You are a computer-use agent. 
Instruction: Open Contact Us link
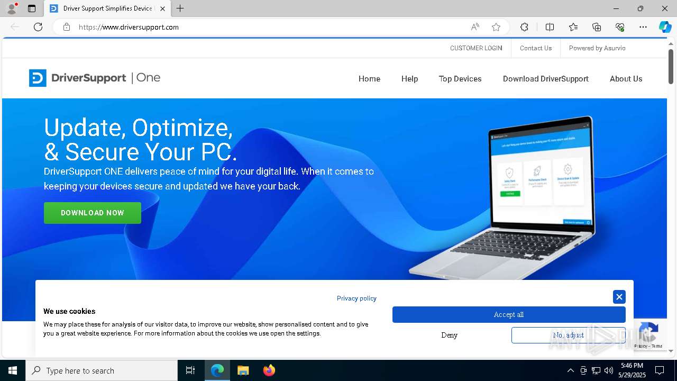point(536,48)
